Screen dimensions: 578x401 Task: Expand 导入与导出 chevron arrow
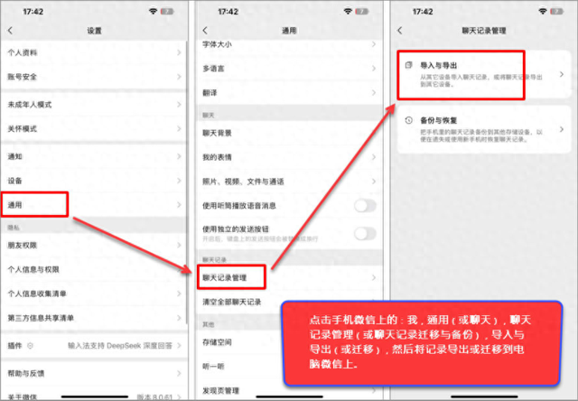(562, 74)
